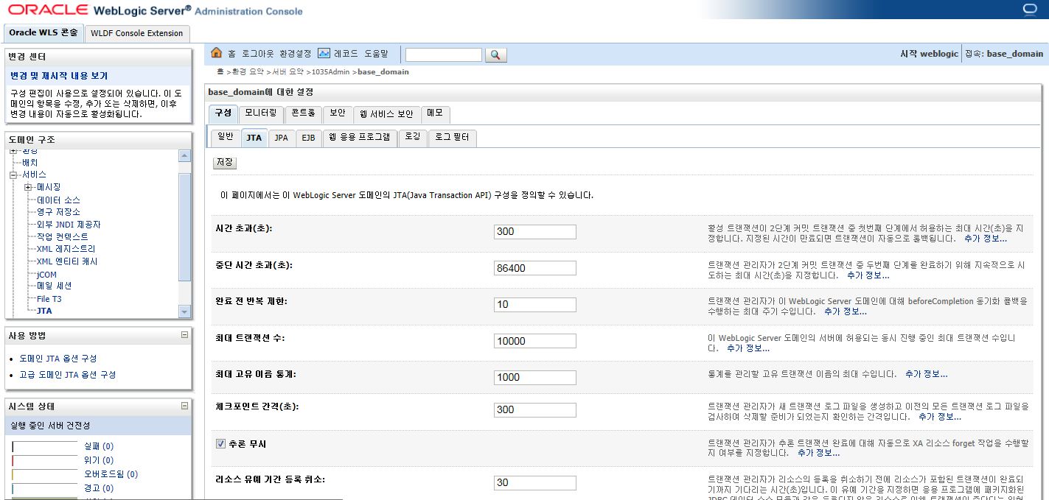Collapse the 사용 방법 panel
Viewport: 1049px width, 500px height.
point(184,335)
